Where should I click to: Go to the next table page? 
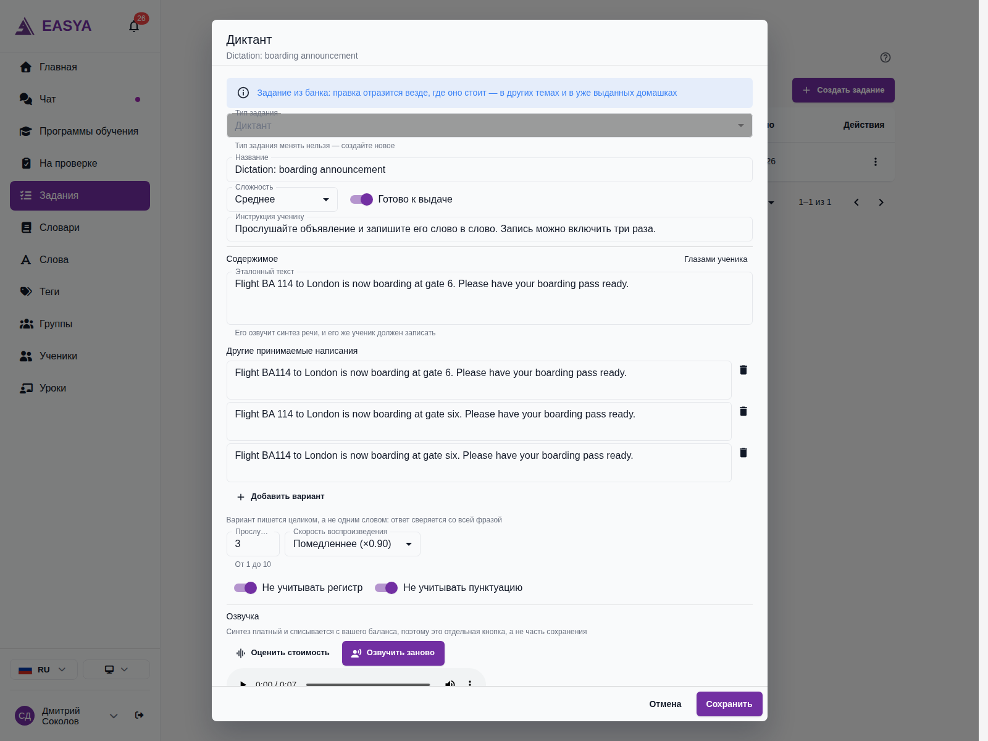coord(881,203)
